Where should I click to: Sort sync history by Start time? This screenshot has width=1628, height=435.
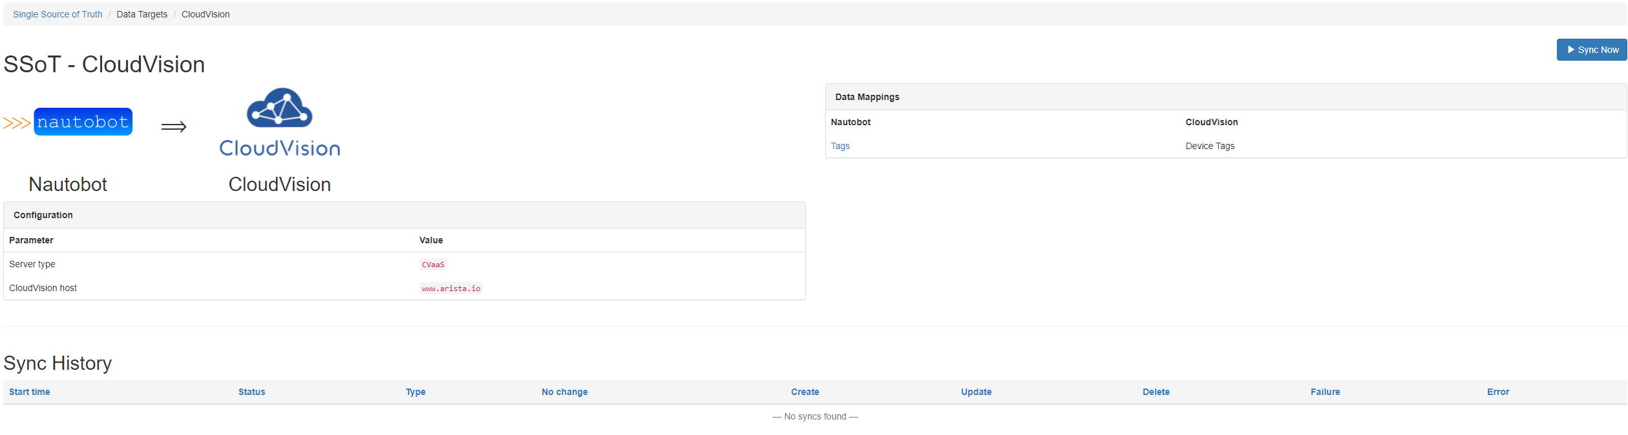pos(30,392)
